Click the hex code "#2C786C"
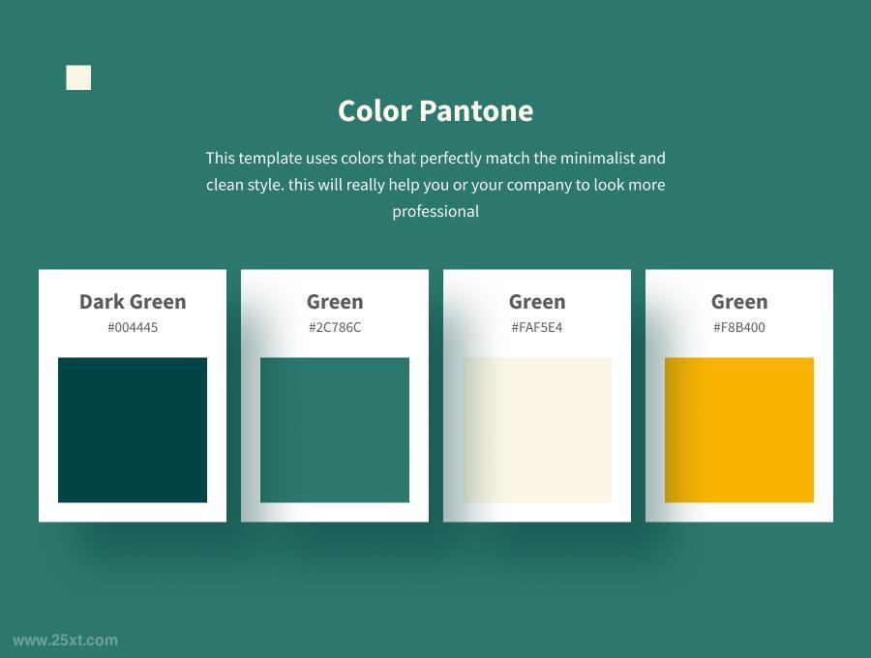871x658 pixels. (x=335, y=328)
